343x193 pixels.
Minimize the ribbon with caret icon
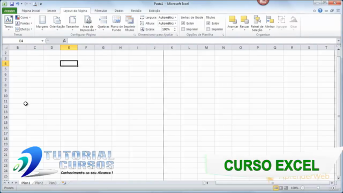[315, 11]
